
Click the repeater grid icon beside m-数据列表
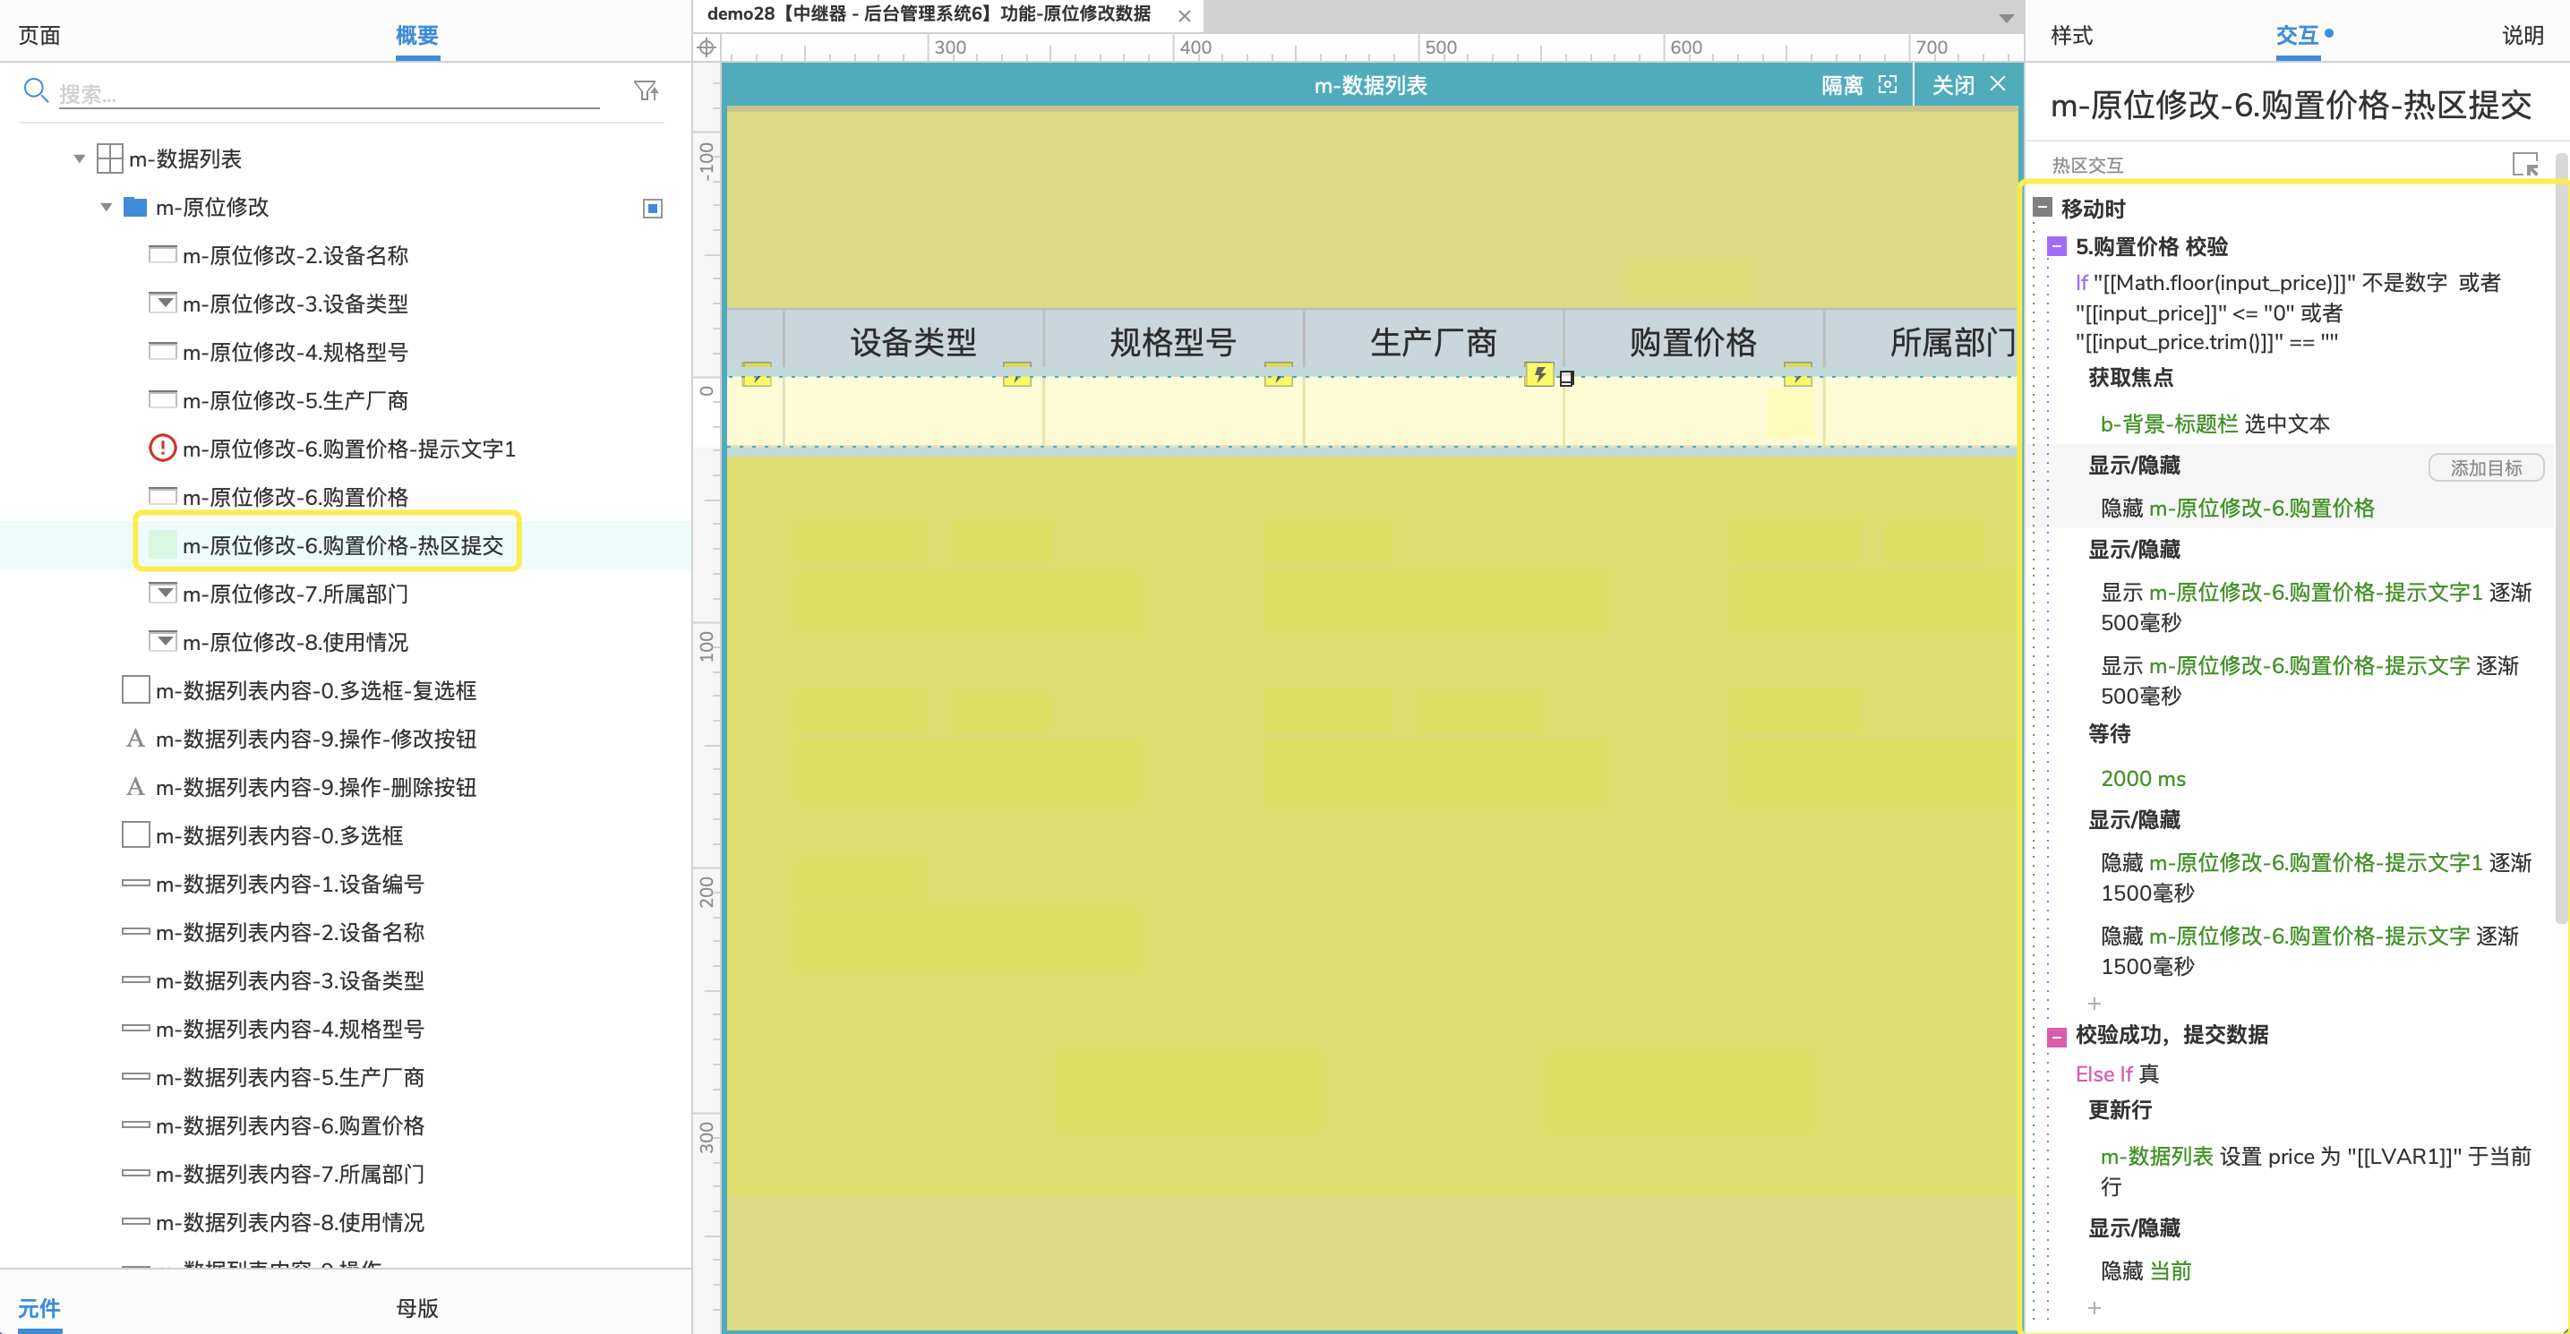pos(110,158)
